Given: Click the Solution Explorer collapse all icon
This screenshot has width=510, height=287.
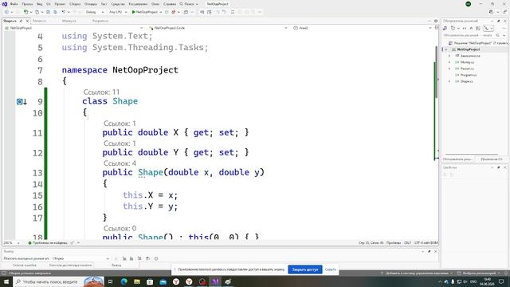Looking at the screenshot, I should (471, 29).
